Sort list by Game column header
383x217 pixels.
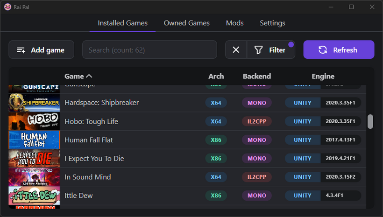78,76
